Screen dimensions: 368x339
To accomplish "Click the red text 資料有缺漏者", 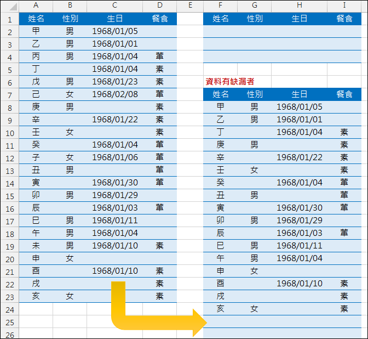I will pyautogui.click(x=230, y=82).
